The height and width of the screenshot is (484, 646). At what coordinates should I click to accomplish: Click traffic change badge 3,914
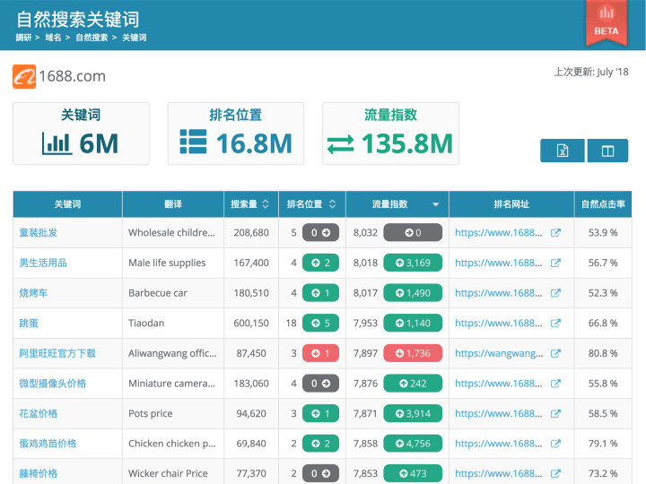click(x=413, y=413)
